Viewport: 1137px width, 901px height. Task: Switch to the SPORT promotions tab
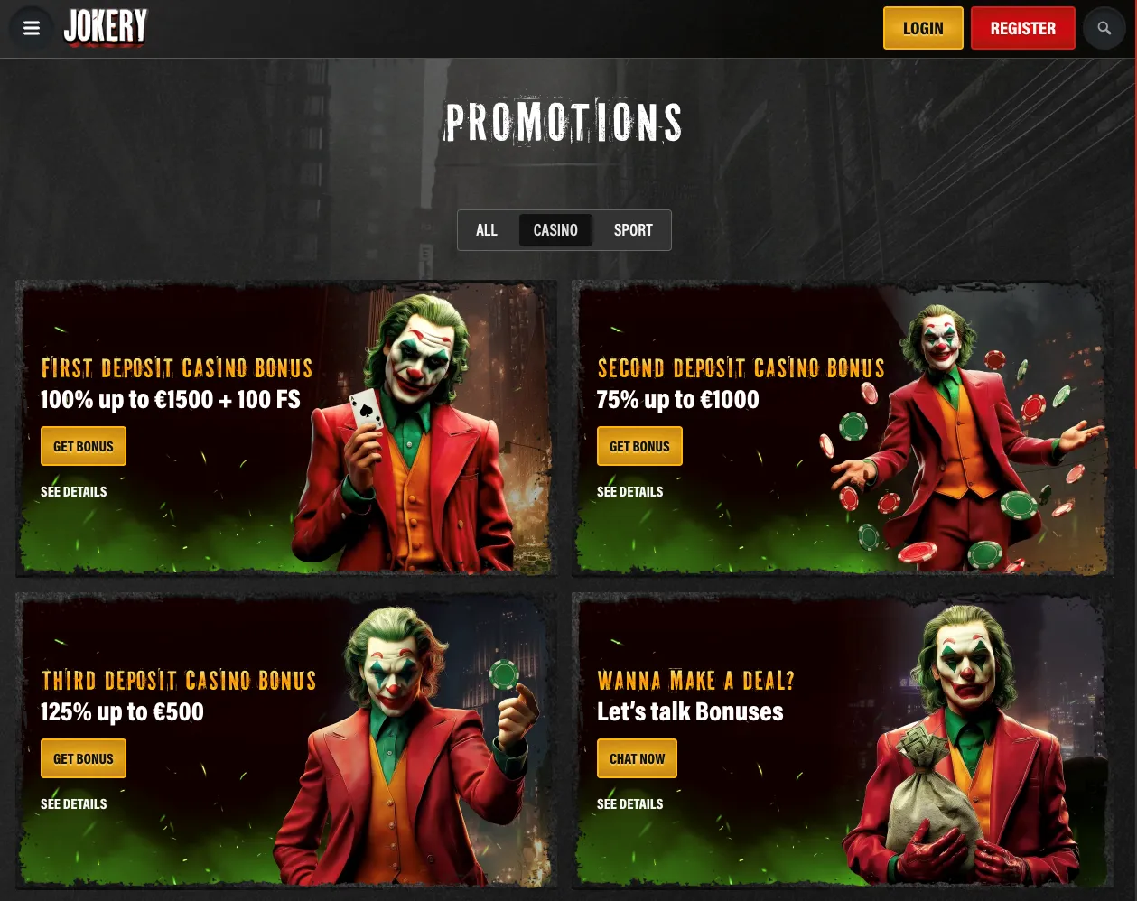point(633,230)
